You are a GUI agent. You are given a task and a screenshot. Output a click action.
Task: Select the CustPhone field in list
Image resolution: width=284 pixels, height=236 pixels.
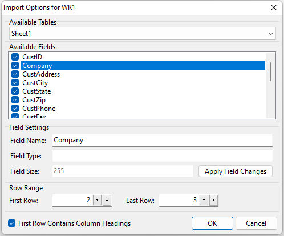click(39, 109)
